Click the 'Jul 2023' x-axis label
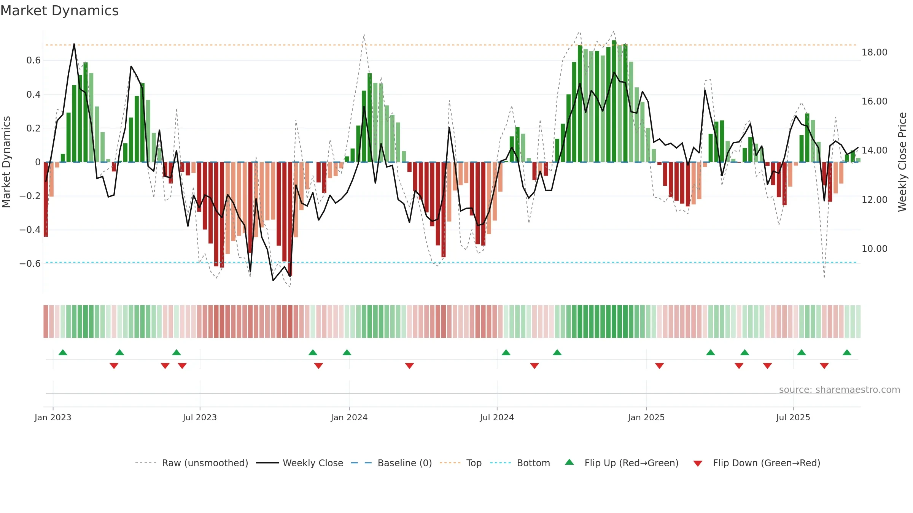 click(200, 417)
